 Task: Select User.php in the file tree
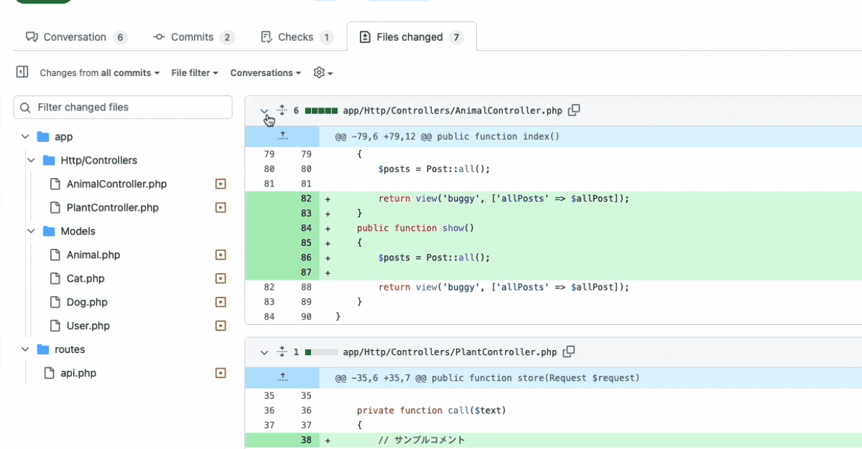pyautogui.click(x=88, y=326)
